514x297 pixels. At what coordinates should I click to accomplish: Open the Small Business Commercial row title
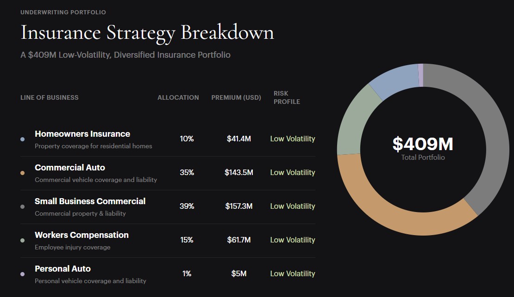90,201
